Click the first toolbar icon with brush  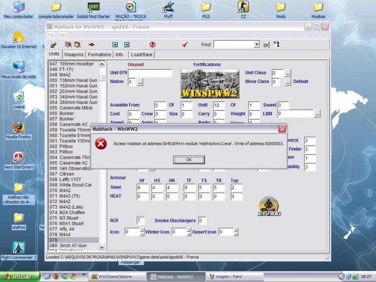click(54, 45)
